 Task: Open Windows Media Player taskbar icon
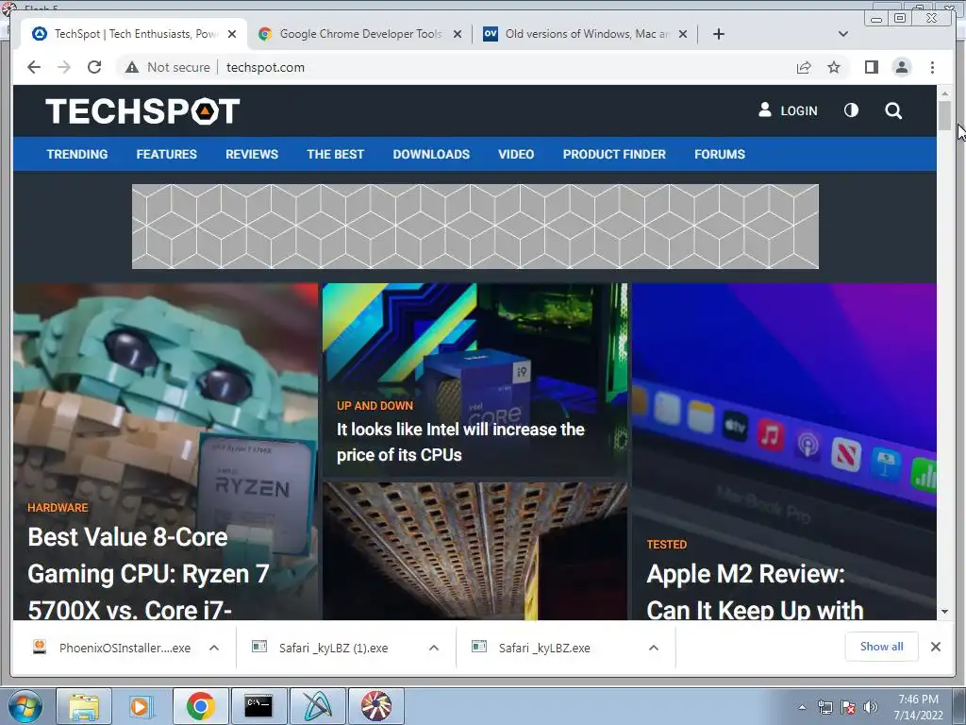[x=142, y=706]
